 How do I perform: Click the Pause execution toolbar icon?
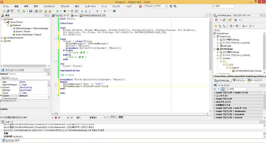pos(72,11)
